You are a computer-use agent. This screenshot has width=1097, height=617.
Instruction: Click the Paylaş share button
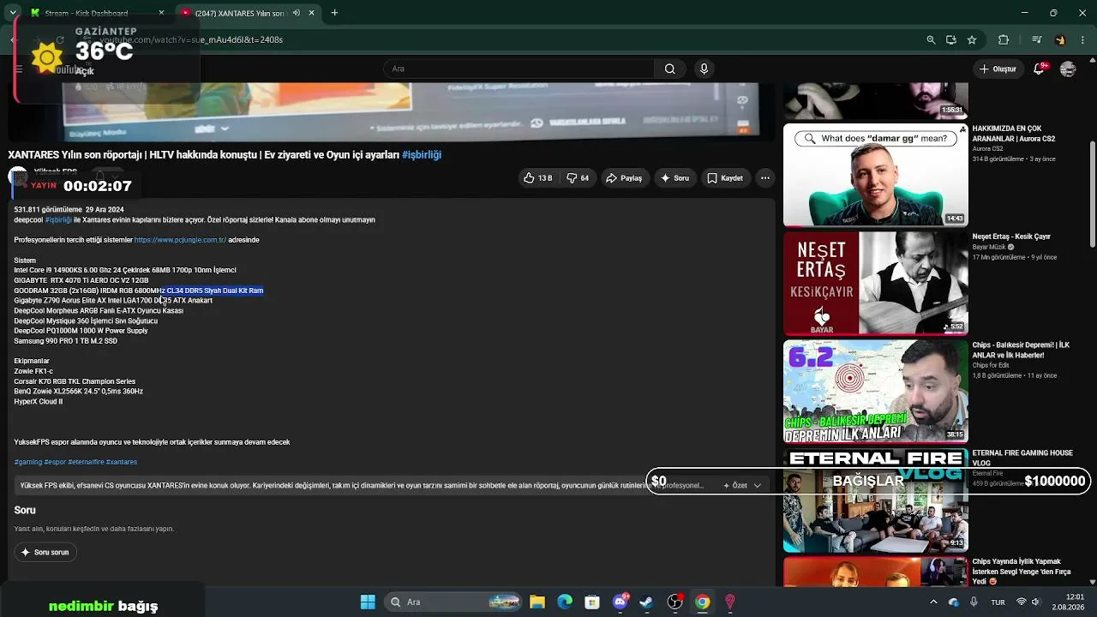tap(624, 178)
